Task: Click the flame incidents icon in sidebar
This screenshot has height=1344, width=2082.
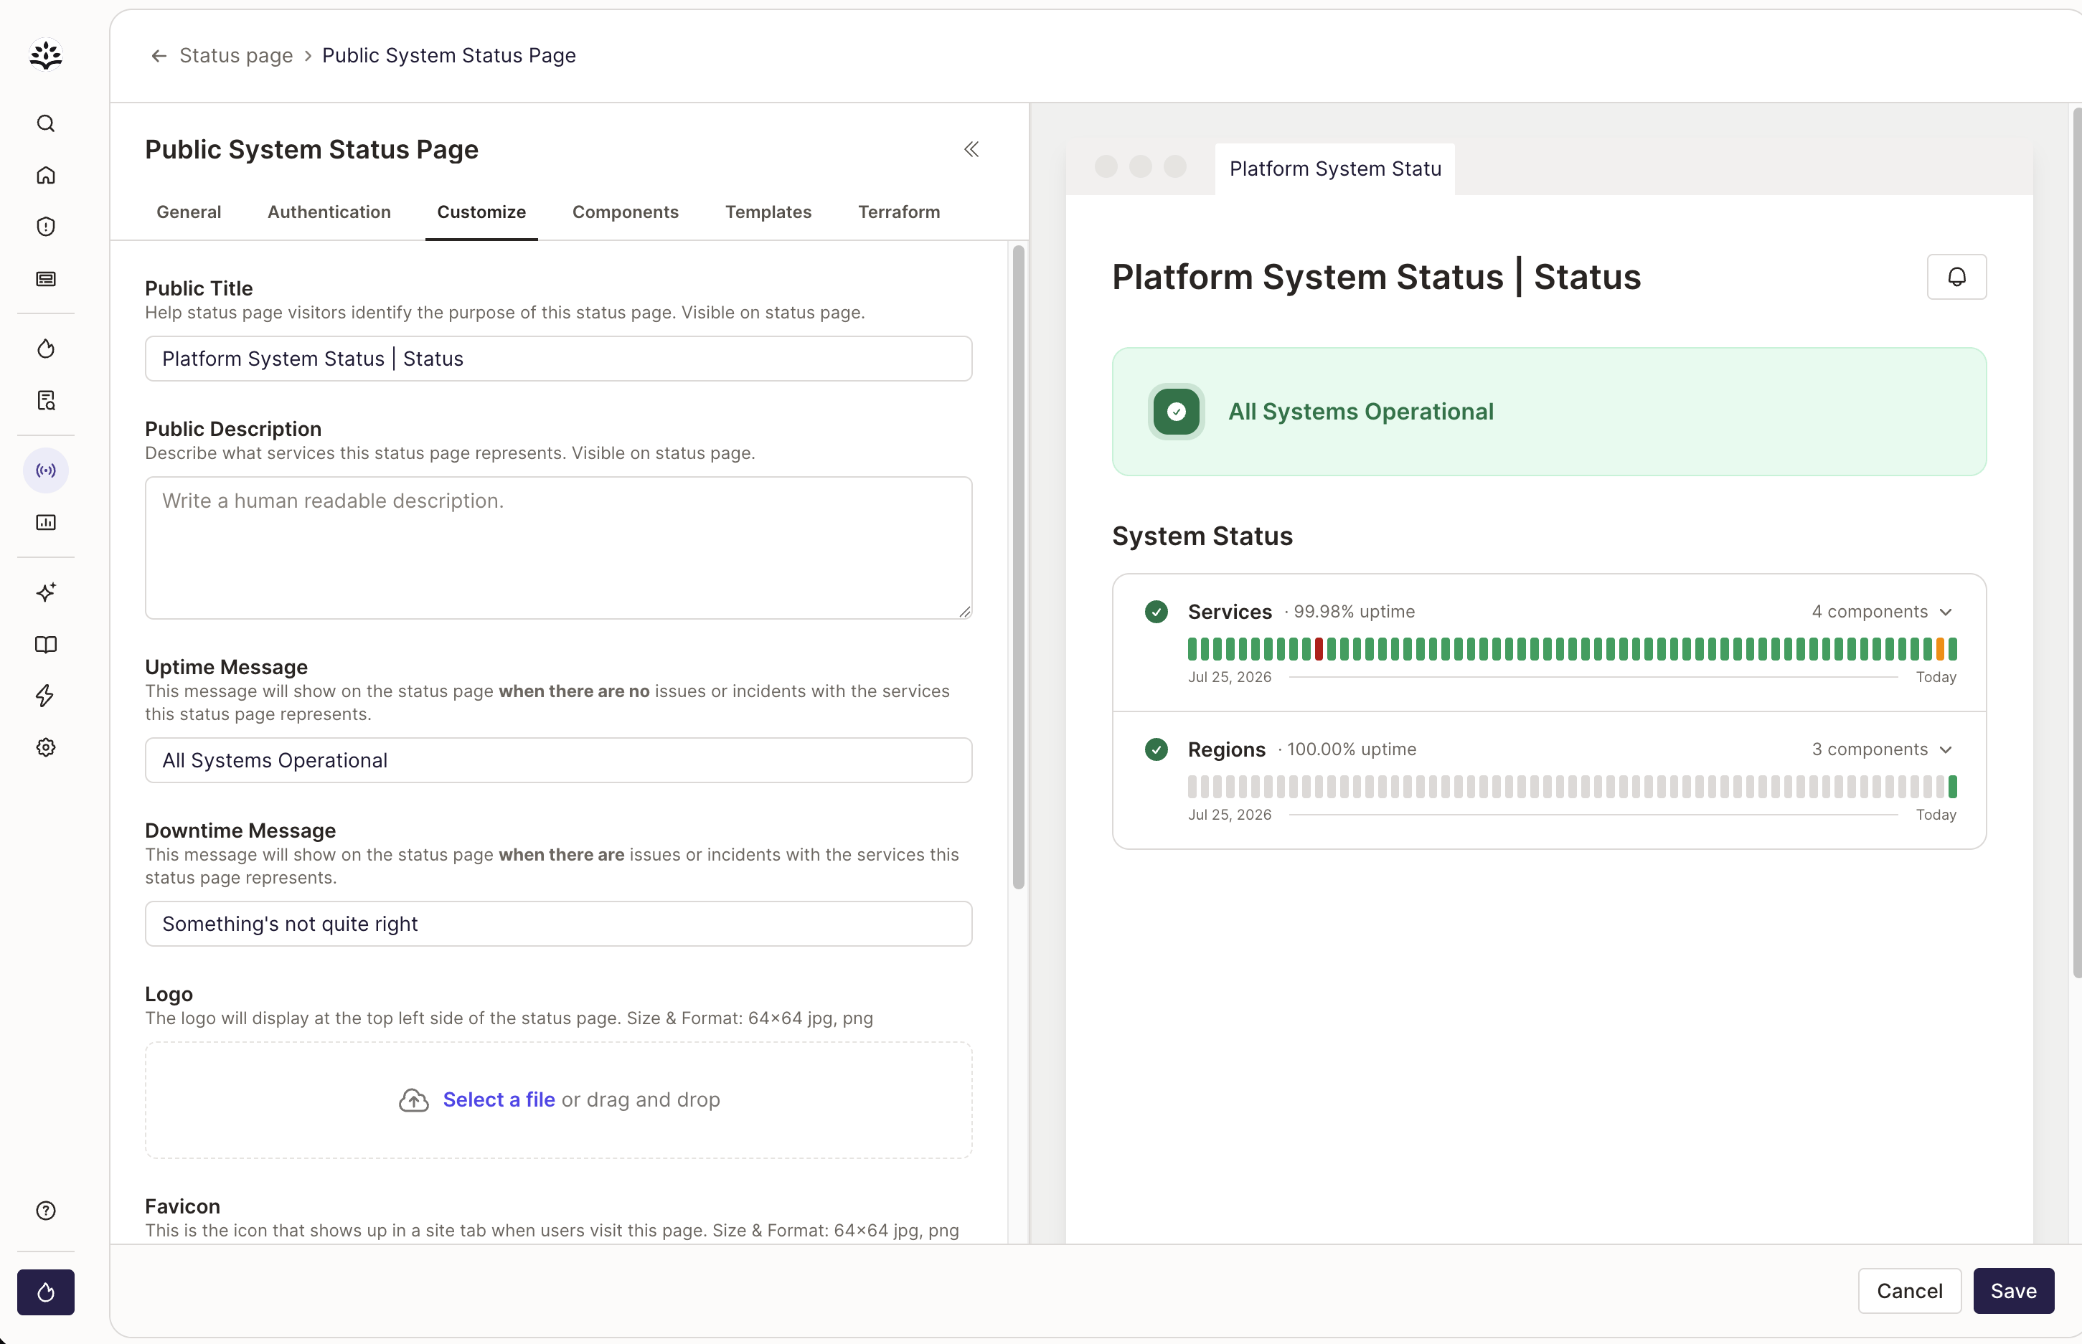Action: [x=45, y=349]
